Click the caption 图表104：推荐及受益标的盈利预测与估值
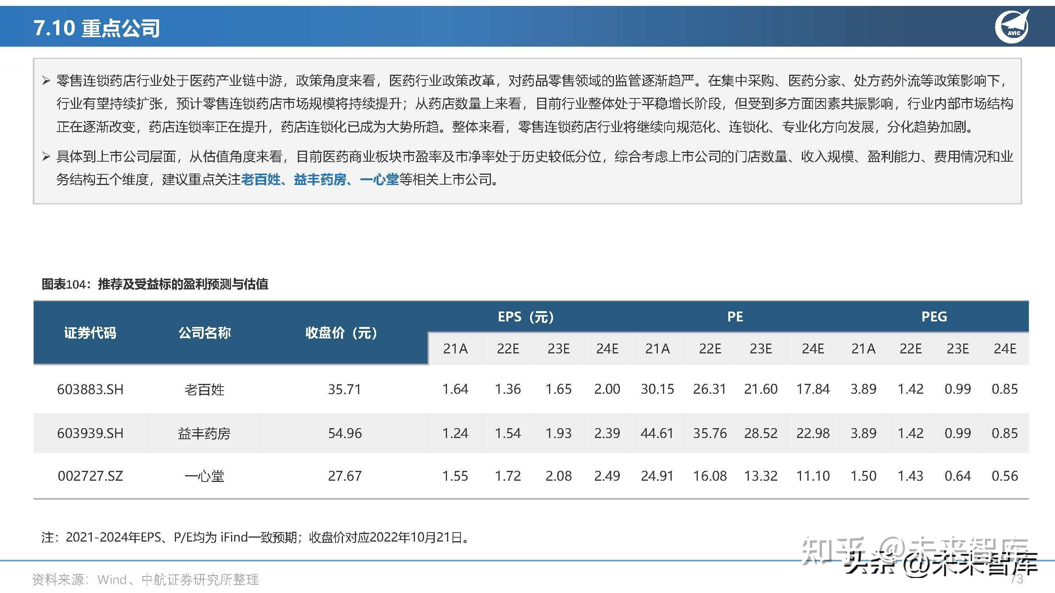1055x593 pixels. pyautogui.click(x=155, y=283)
